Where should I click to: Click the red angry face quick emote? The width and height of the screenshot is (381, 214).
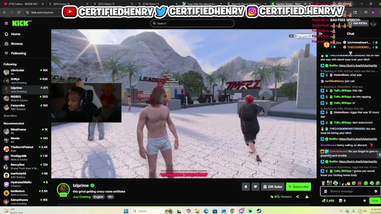pyautogui.click(x=360, y=183)
